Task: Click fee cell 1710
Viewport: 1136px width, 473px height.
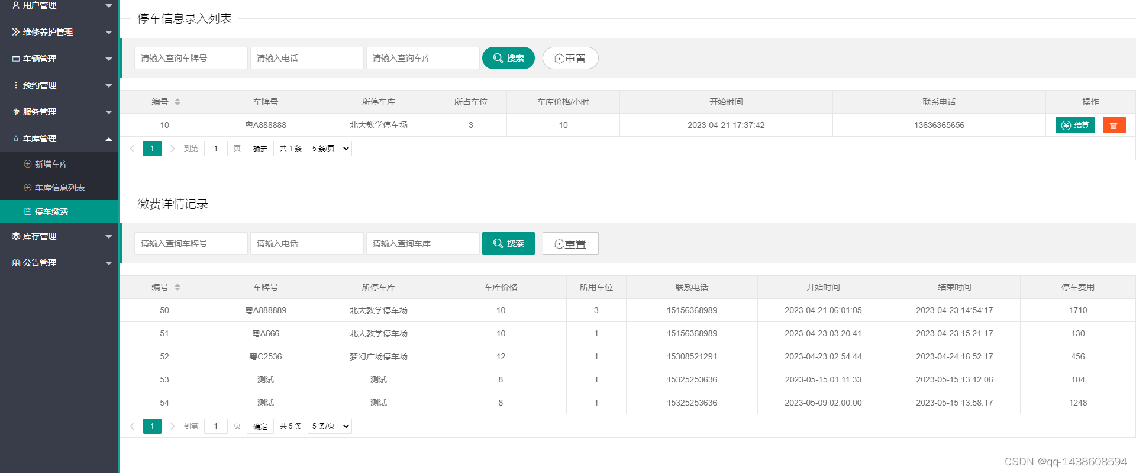Action: coord(1078,310)
